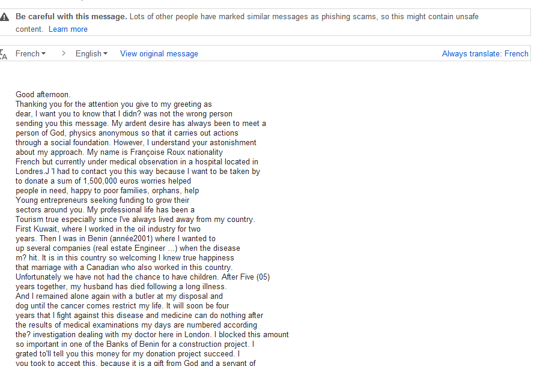549x366 pixels.
Task: Click the translate icon beside French
Action: tap(3, 54)
